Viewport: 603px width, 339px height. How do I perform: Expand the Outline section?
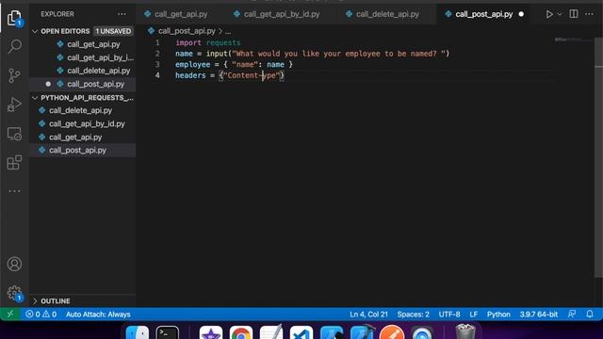35,301
